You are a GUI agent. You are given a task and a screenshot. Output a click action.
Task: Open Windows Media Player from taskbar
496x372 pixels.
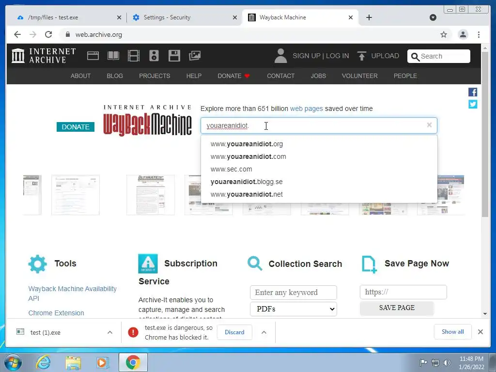coord(102,362)
